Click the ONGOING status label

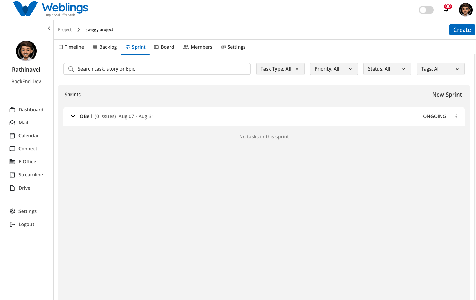[x=435, y=116]
